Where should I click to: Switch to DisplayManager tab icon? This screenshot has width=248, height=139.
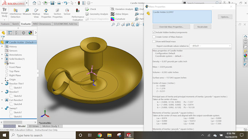click(30, 33)
